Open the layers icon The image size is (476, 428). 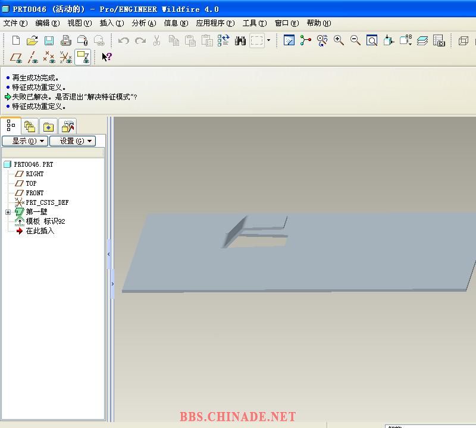pos(422,40)
